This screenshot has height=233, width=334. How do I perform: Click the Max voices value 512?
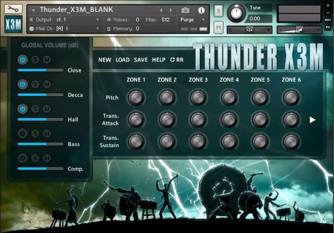pos(165,20)
